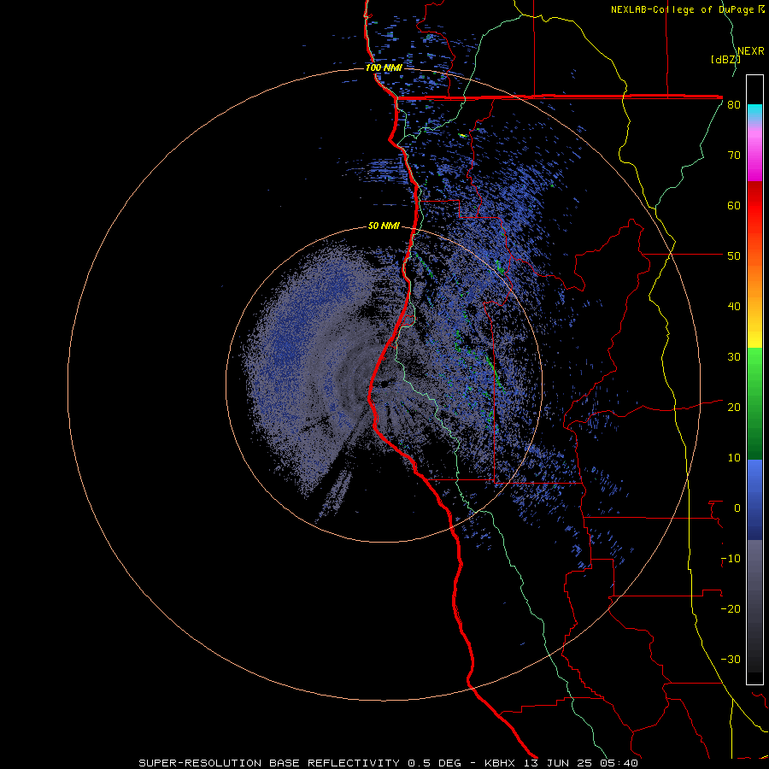This screenshot has height=769, width=769.
Task: Click the 10 value on the color scale
Action: point(734,458)
